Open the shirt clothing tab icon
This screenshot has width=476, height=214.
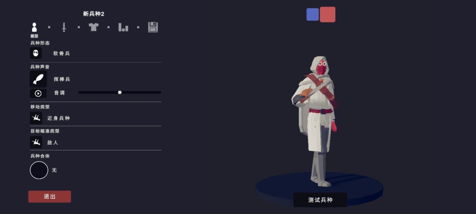click(93, 27)
